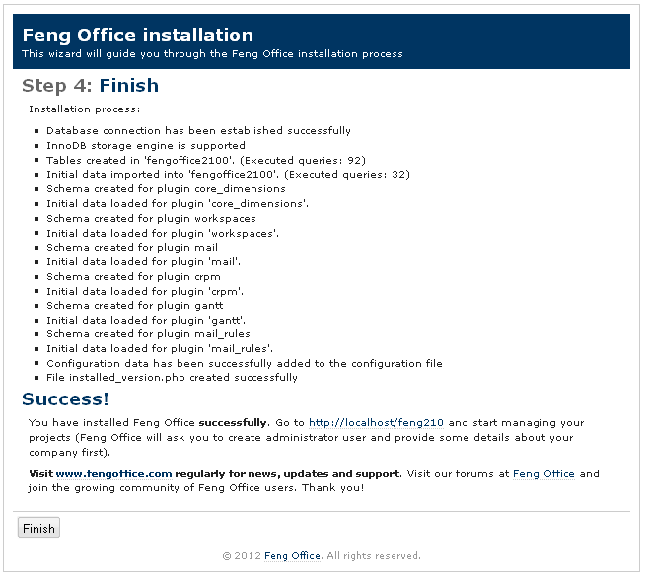Click the 'Success!' heading

(x=65, y=399)
